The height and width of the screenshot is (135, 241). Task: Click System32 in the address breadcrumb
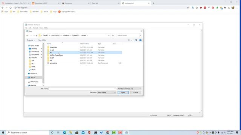point(75,36)
